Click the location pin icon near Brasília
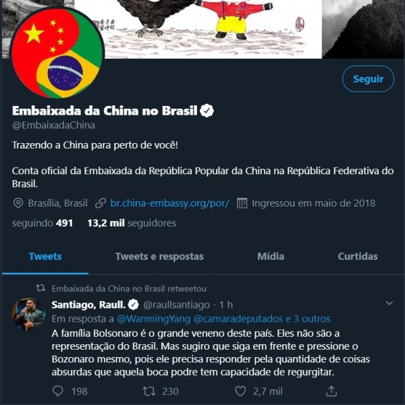The image size is (405, 405). click(18, 203)
